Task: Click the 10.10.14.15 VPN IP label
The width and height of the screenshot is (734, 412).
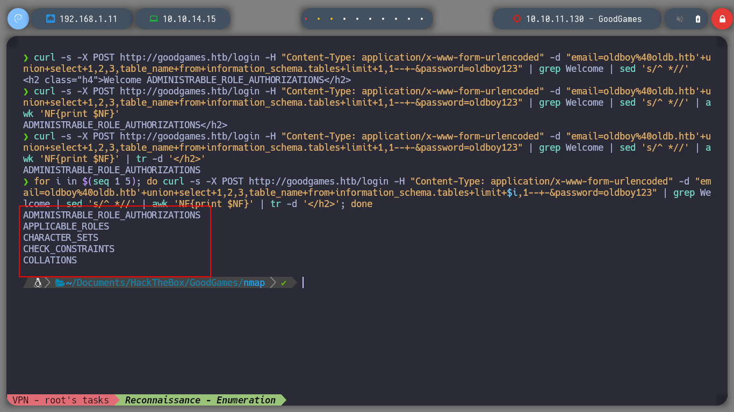Action: [x=189, y=19]
